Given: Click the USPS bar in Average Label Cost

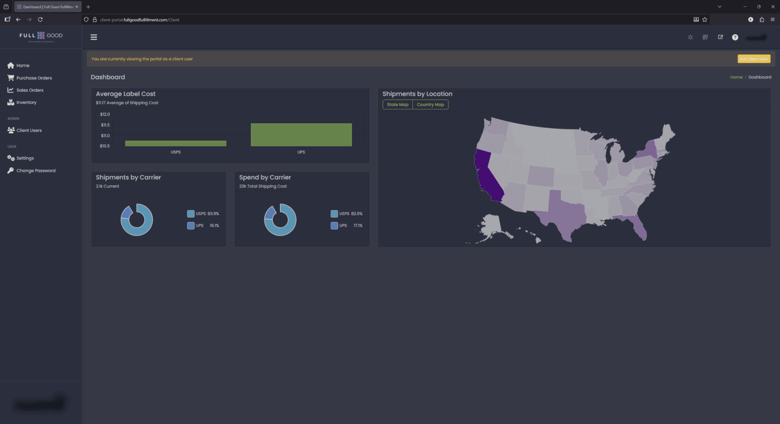Looking at the screenshot, I should tap(175, 143).
